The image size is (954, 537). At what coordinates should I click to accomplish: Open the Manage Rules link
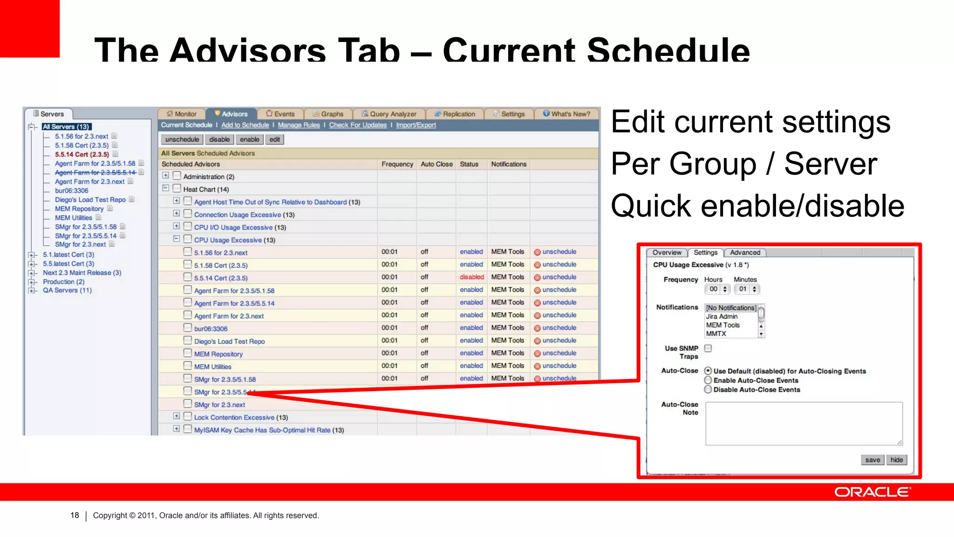299,125
